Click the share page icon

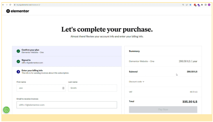point(187,5)
